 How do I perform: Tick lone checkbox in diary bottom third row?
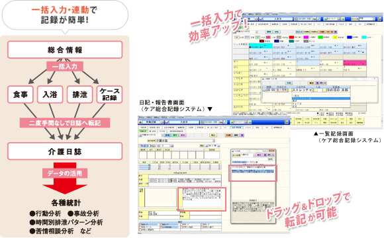pos(140,230)
